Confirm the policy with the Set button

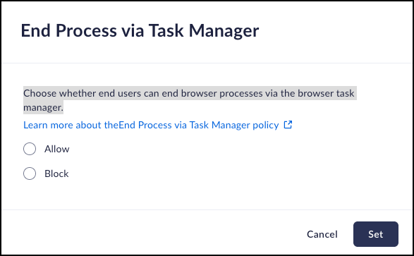(376, 234)
